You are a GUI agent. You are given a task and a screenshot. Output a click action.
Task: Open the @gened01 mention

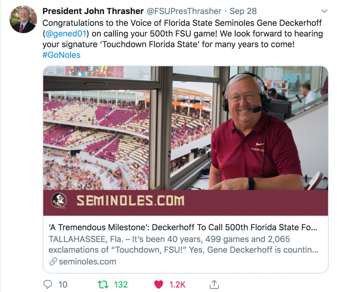(x=66, y=34)
